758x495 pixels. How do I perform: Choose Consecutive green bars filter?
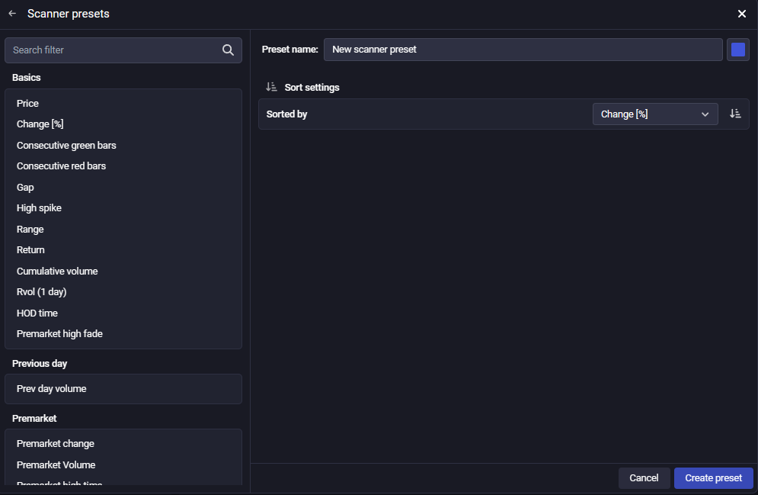(66, 146)
